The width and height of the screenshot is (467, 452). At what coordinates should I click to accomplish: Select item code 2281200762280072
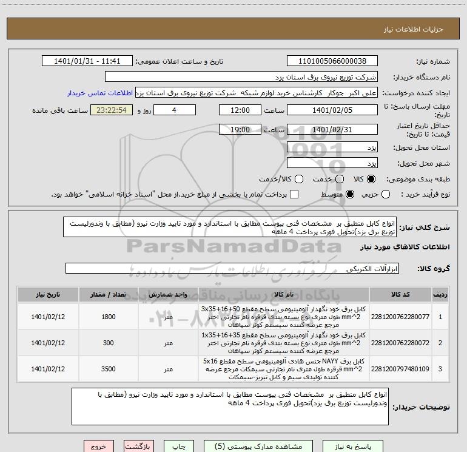400,343
